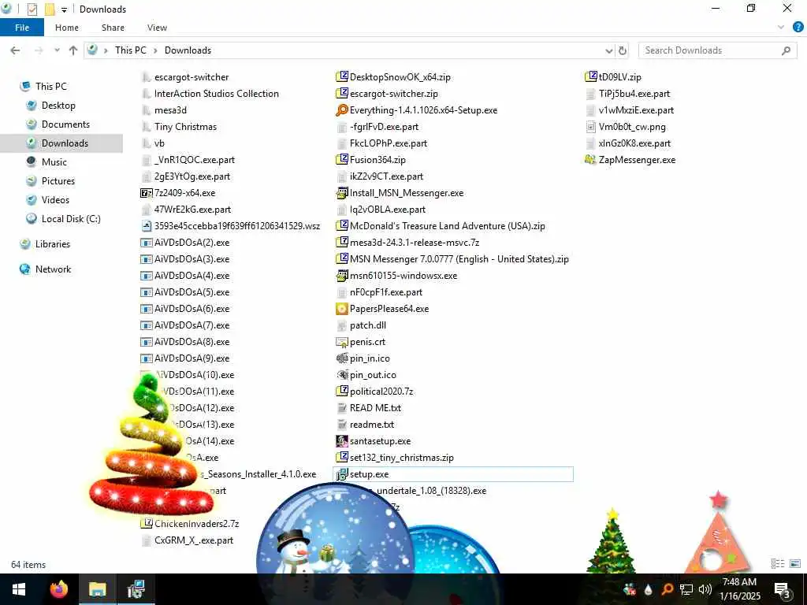Select the Tiny Christmas folder name
807x605 pixels.
click(x=186, y=127)
